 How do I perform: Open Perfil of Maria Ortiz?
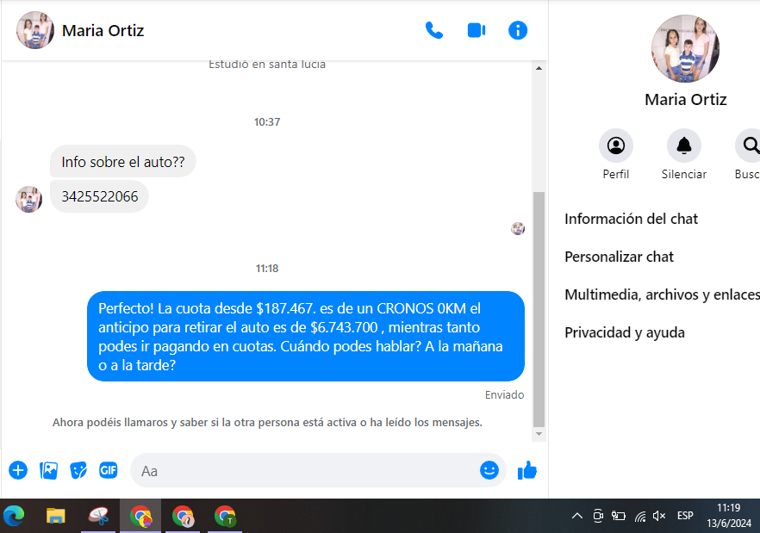616,146
